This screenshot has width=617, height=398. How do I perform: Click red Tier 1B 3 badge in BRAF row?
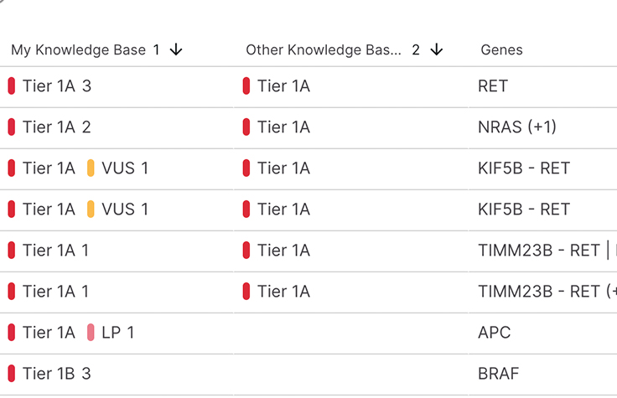(49, 374)
